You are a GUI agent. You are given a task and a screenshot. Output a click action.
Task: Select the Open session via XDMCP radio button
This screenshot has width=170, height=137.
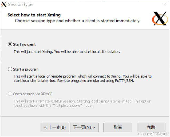10,94
